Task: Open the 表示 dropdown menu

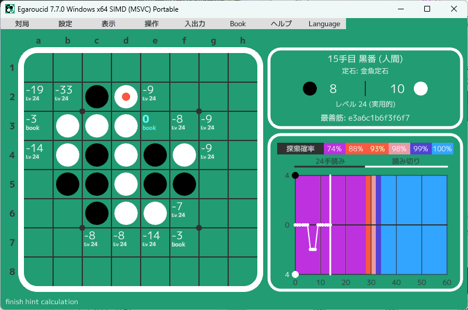Action: click(x=109, y=24)
